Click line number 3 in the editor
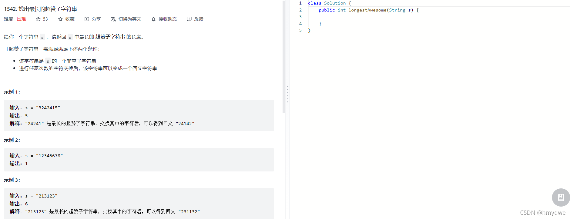 click(300, 17)
